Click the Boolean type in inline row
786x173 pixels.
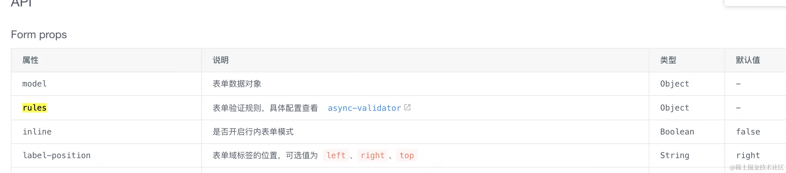[677, 132]
